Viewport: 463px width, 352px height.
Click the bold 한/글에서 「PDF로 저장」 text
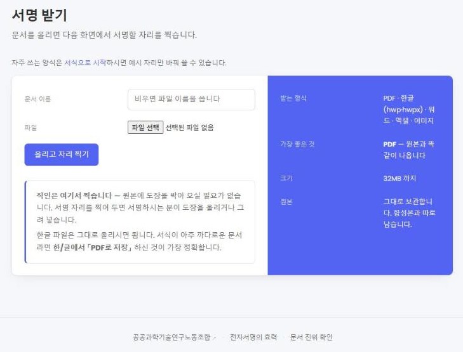[x=93, y=247]
